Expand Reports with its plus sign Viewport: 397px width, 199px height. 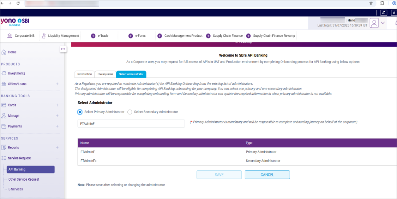pos(57,147)
